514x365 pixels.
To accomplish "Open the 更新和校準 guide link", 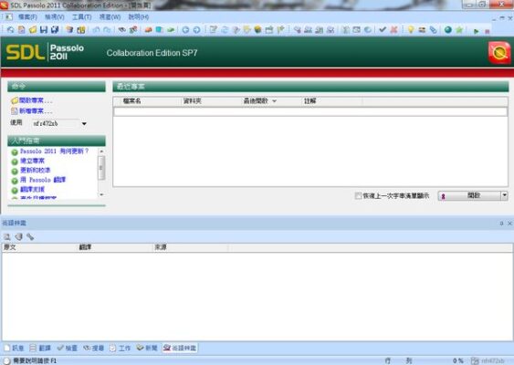I will [x=35, y=170].
